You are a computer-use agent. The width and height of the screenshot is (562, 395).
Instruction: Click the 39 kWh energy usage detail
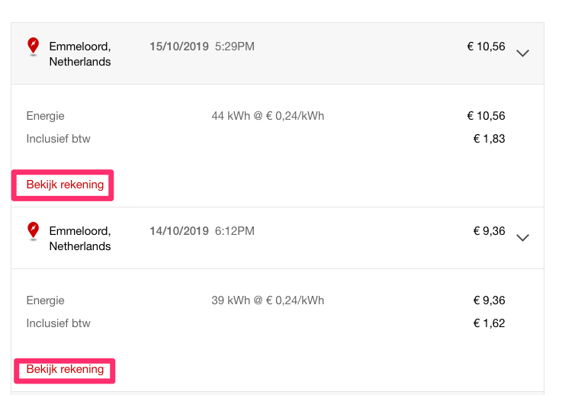coord(268,300)
